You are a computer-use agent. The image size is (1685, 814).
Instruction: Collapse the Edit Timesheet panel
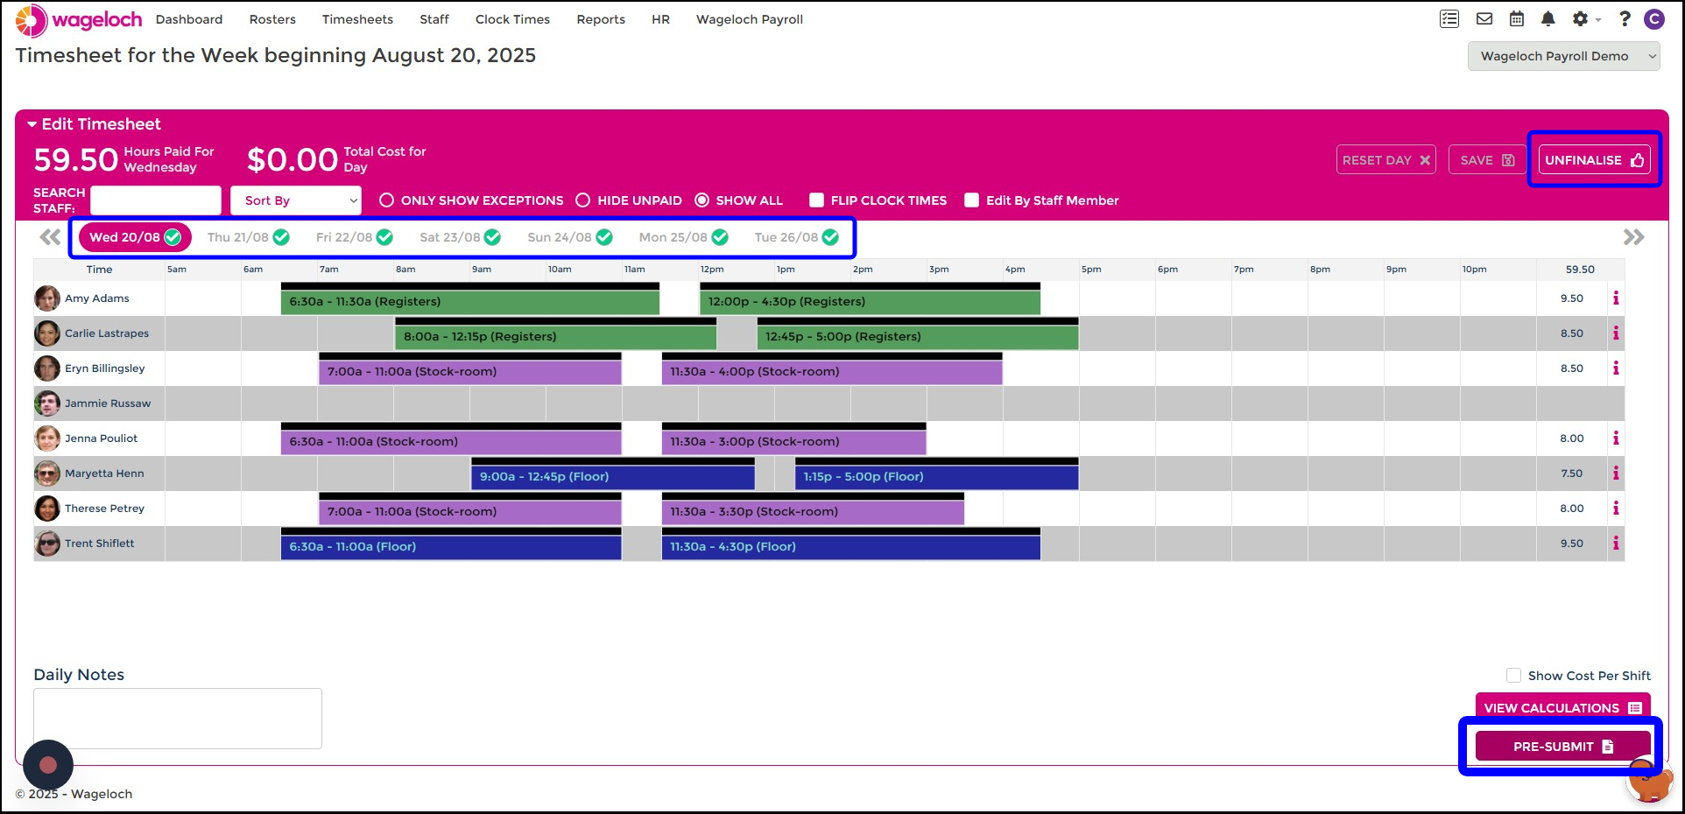[x=32, y=124]
